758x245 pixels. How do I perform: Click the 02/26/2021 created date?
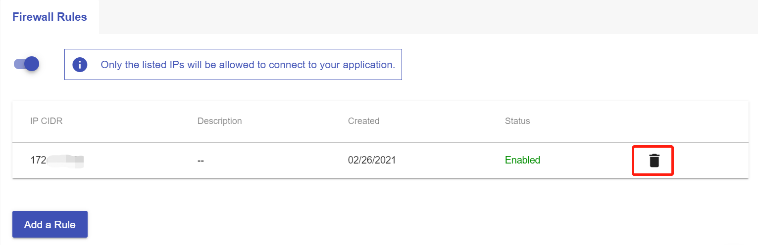(x=372, y=160)
